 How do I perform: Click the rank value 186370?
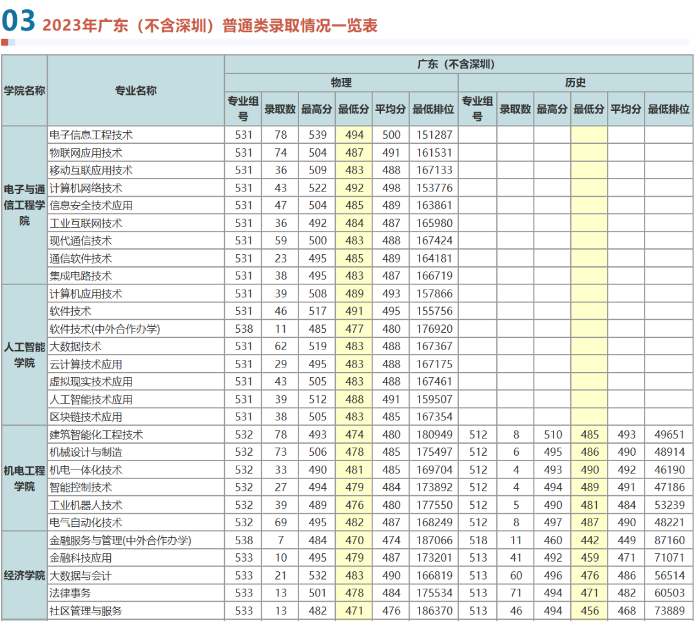tap(434, 611)
